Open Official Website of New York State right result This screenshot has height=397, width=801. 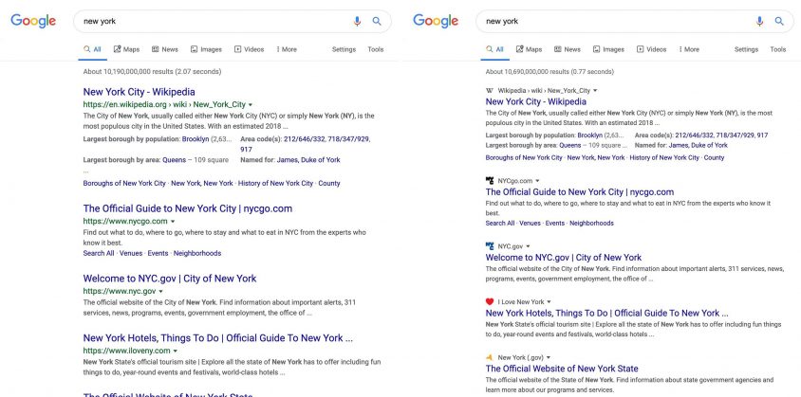coord(562,369)
